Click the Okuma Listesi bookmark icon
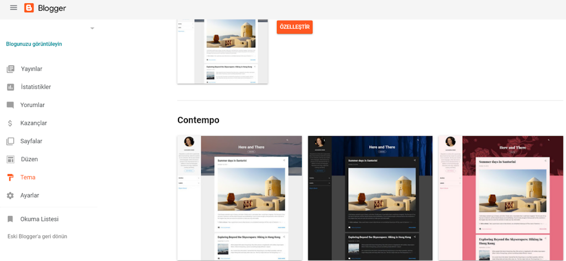The height and width of the screenshot is (261, 566). point(10,219)
